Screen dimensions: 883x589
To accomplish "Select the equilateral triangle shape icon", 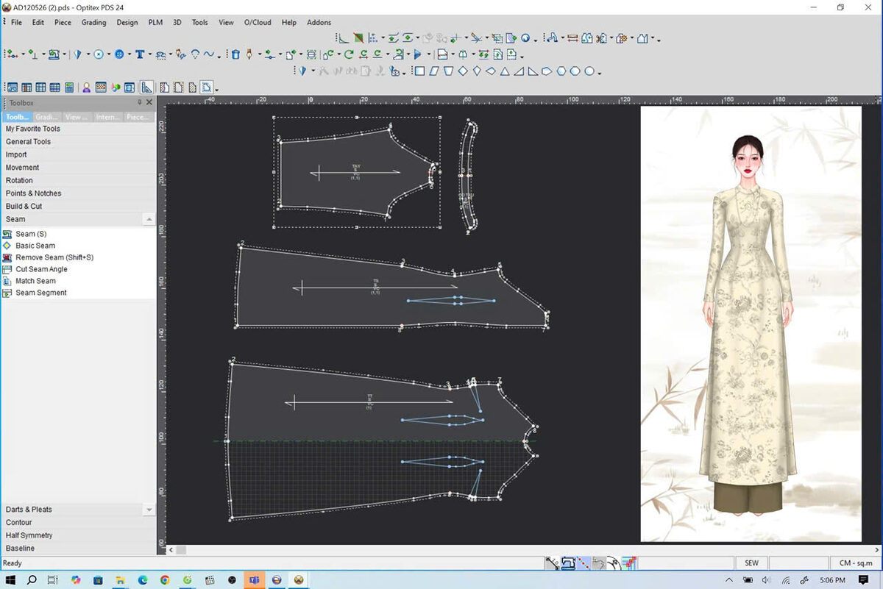I will tap(504, 71).
